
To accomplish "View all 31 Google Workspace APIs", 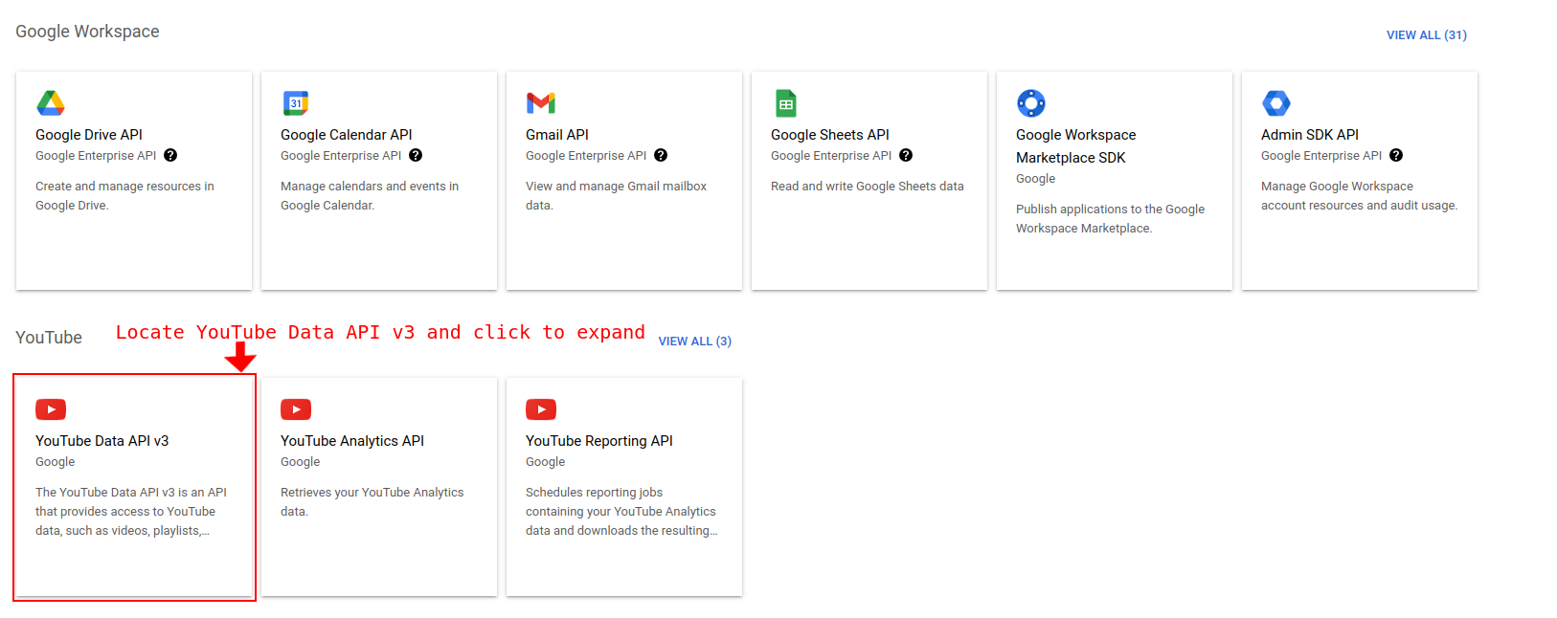I will pyautogui.click(x=1426, y=35).
